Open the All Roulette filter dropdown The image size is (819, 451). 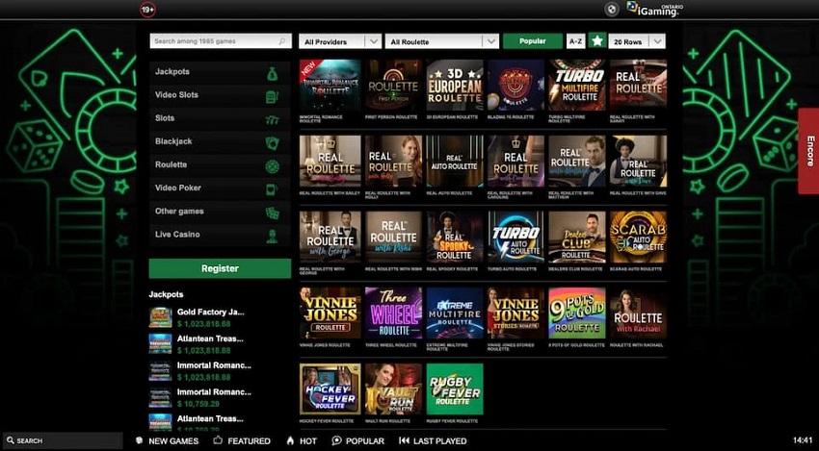(442, 41)
